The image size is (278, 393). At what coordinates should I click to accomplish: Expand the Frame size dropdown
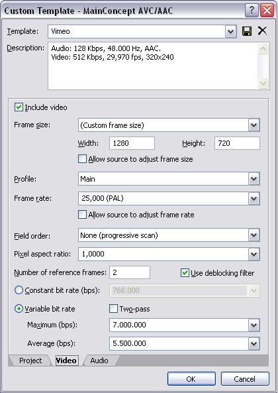pos(254,125)
